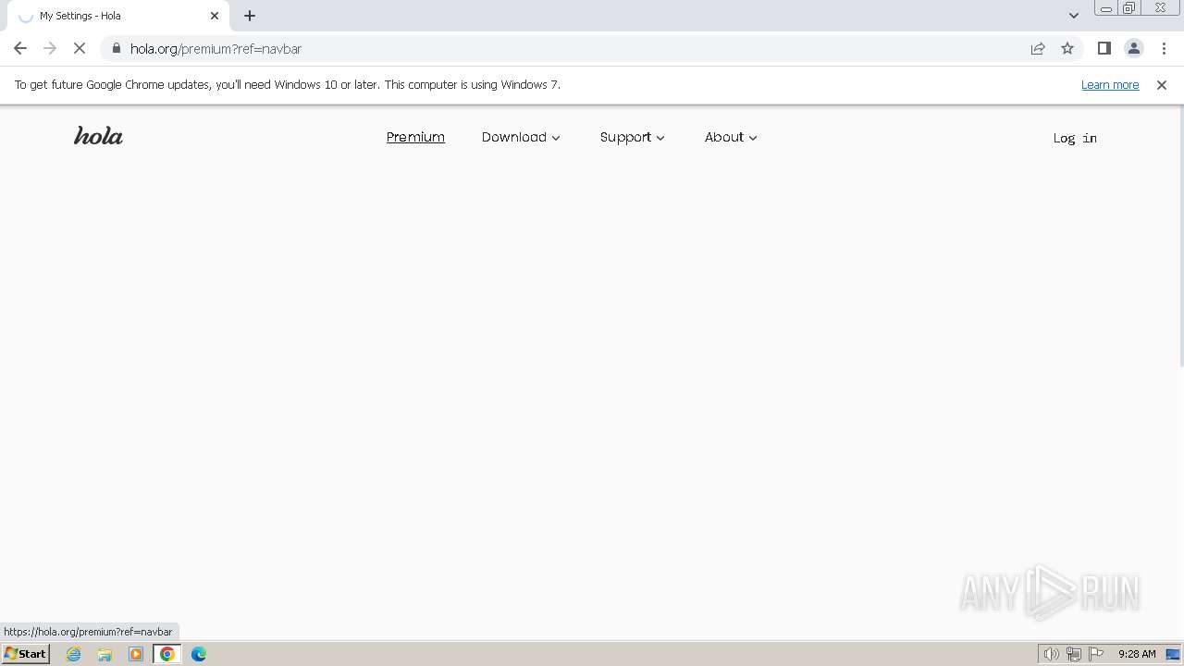This screenshot has width=1184, height=666.
Task: Open the Chrome profile avatar
Action: pyautogui.click(x=1133, y=48)
